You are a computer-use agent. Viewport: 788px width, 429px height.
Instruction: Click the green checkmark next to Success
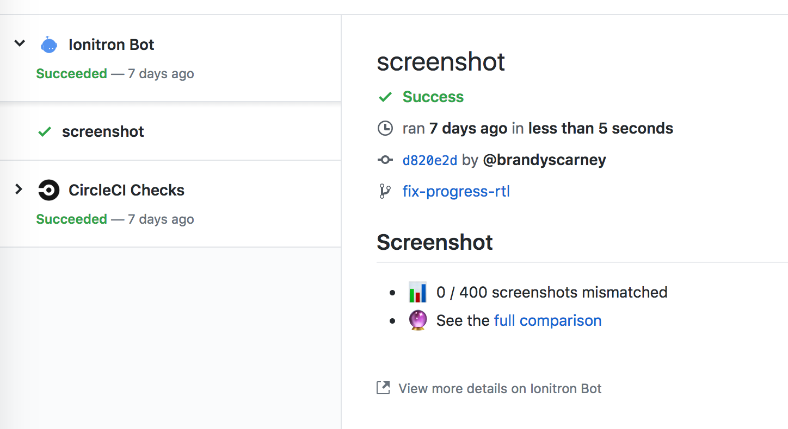click(385, 97)
